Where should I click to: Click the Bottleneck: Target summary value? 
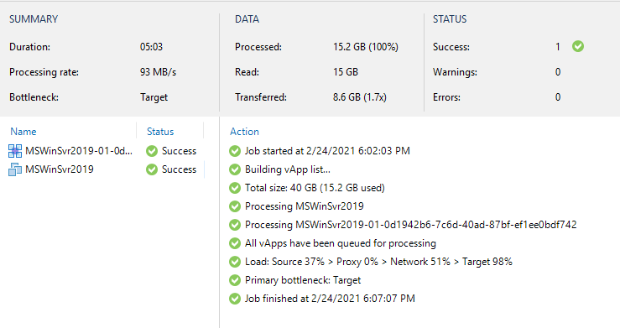click(154, 97)
